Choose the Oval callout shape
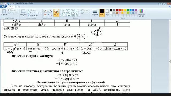 tap(74, 15)
